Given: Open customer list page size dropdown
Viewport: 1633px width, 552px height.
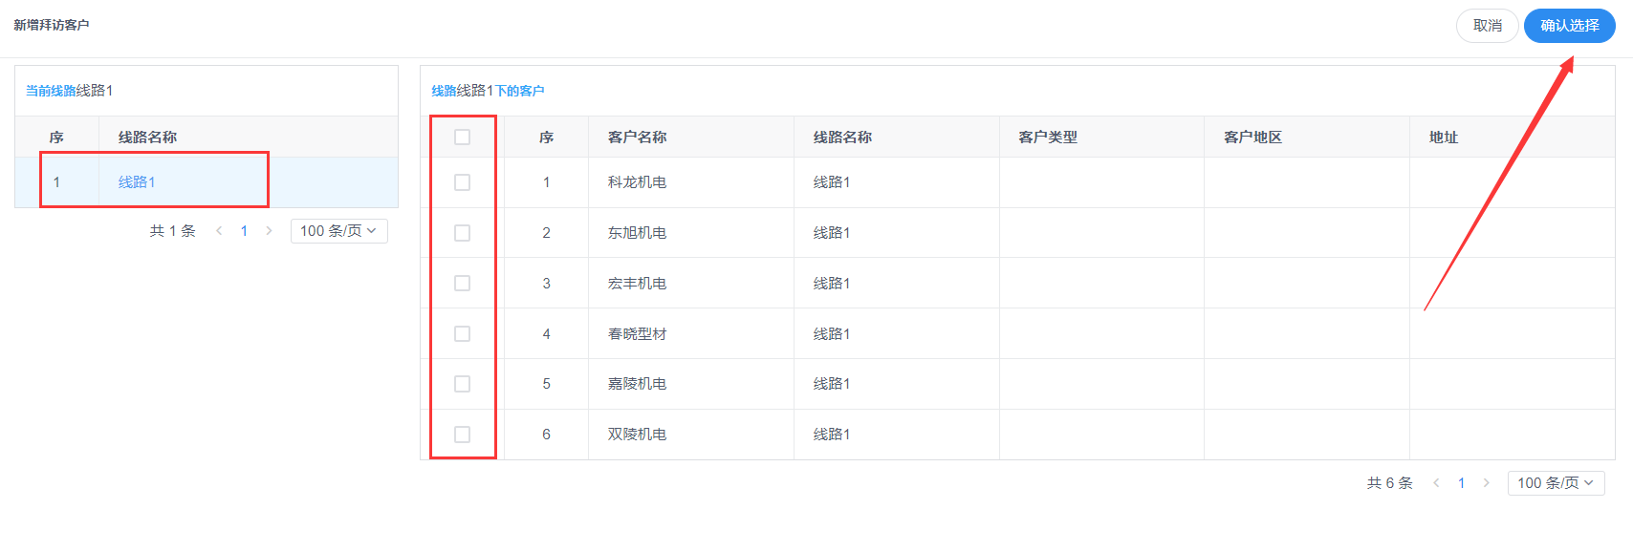Looking at the screenshot, I should point(1557,483).
